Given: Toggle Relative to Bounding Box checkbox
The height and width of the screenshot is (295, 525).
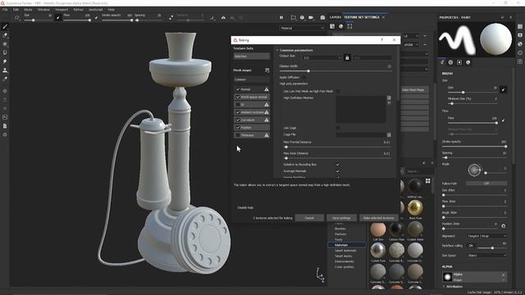Looking at the screenshot, I should click(x=337, y=165).
